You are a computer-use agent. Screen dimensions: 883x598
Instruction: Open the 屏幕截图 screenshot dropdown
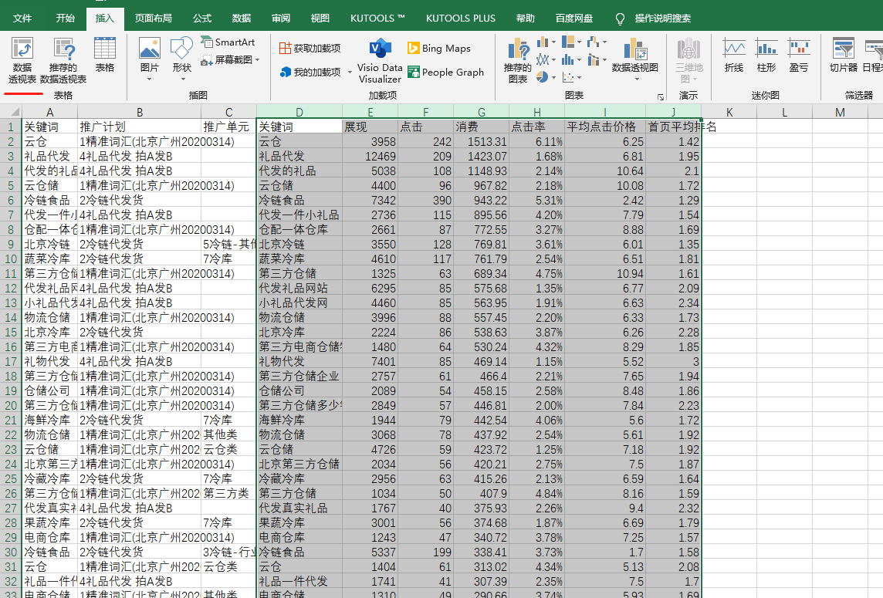click(x=258, y=60)
